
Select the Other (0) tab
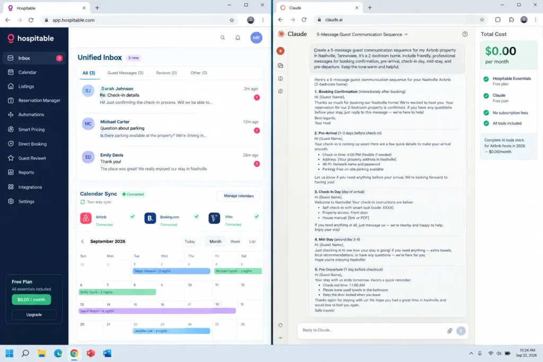pyautogui.click(x=199, y=73)
